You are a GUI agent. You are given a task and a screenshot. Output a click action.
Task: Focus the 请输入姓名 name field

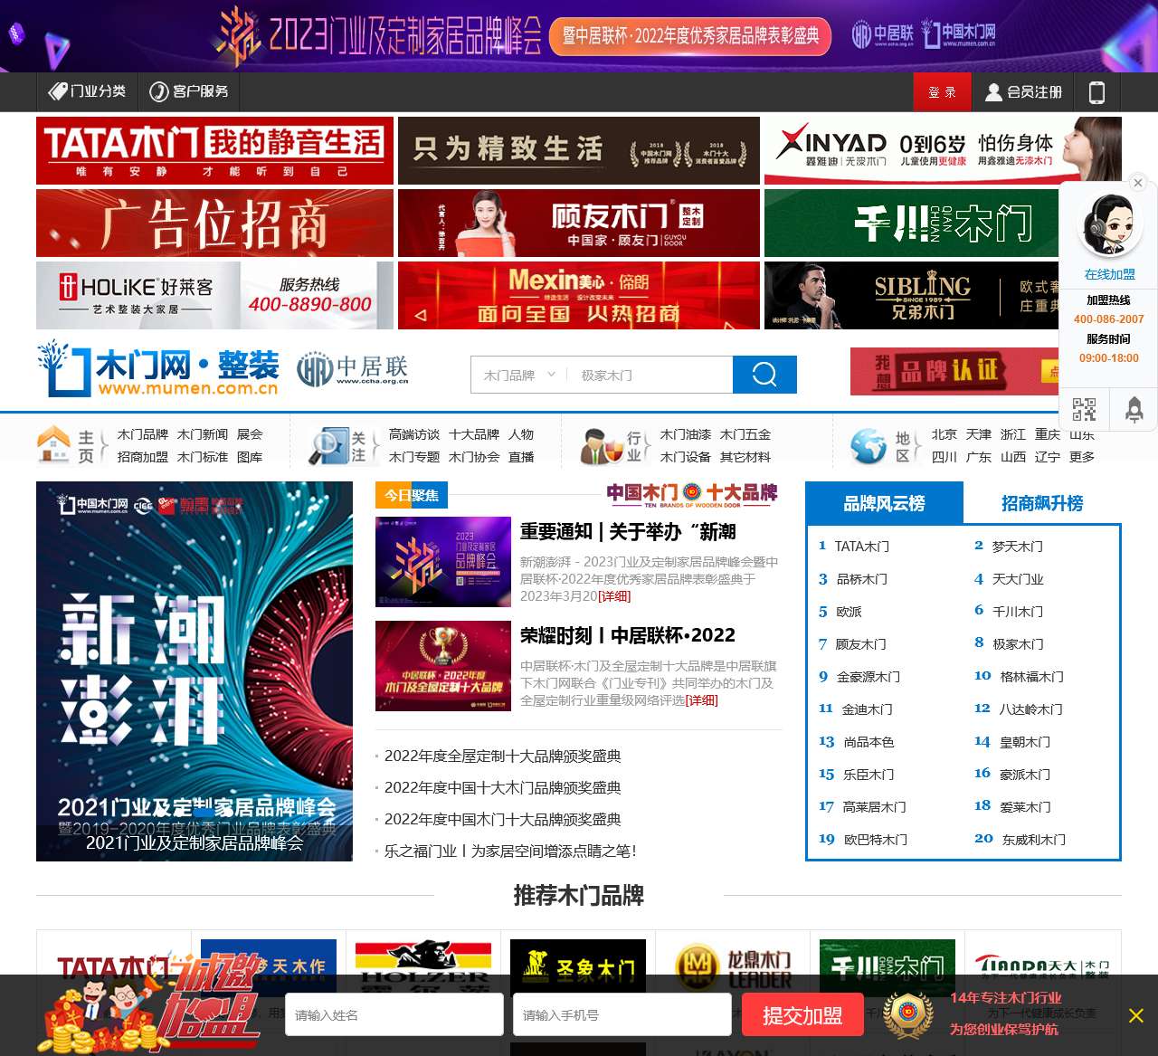(394, 1014)
